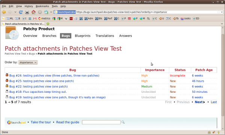
Task: Open the View menu
Action: (19, 6)
